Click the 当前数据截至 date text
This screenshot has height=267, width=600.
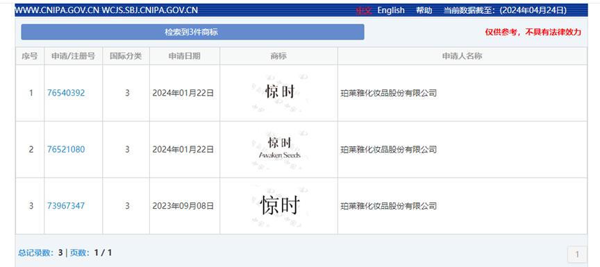505,10
